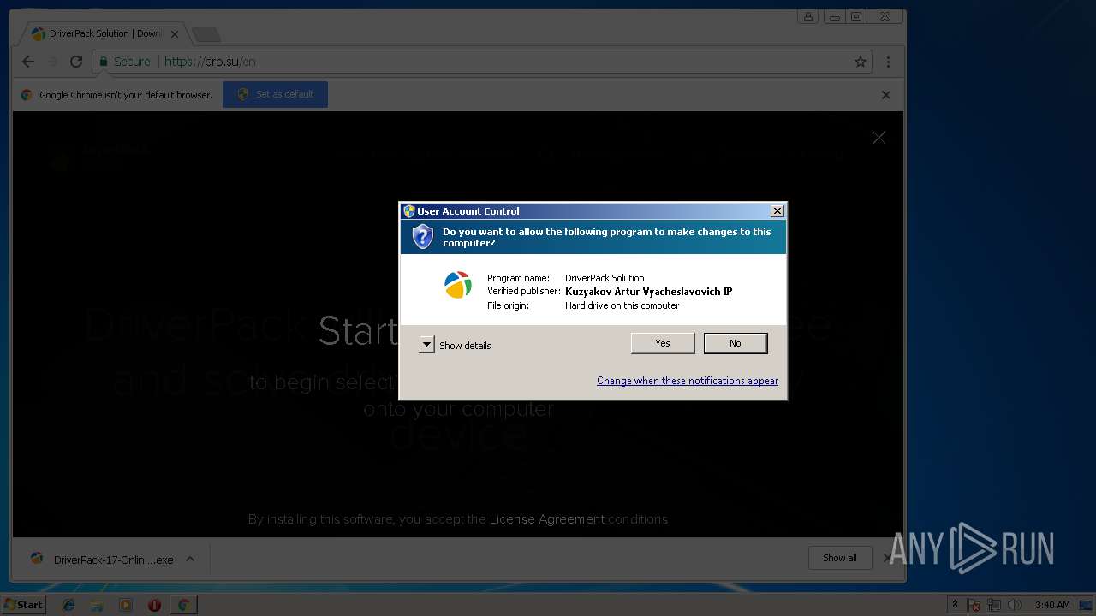Open a new Chrome tab
The height and width of the screenshot is (616, 1096).
coord(206,35)
